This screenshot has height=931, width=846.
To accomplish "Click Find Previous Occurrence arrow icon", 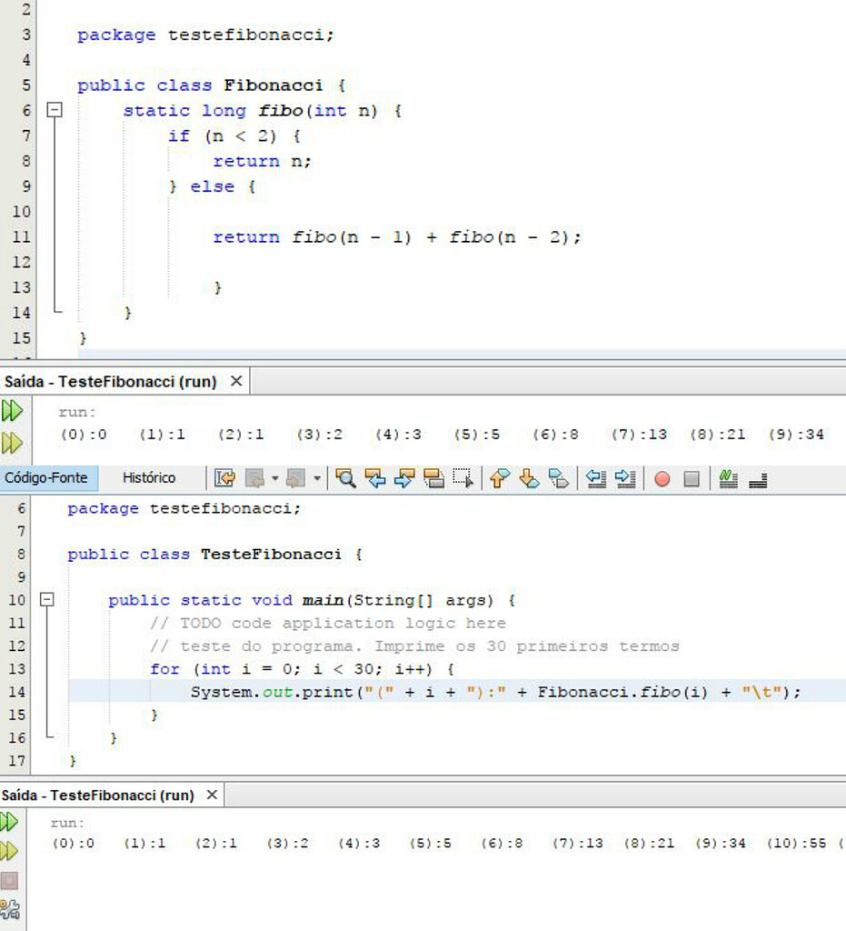I will tap(375, 478).
